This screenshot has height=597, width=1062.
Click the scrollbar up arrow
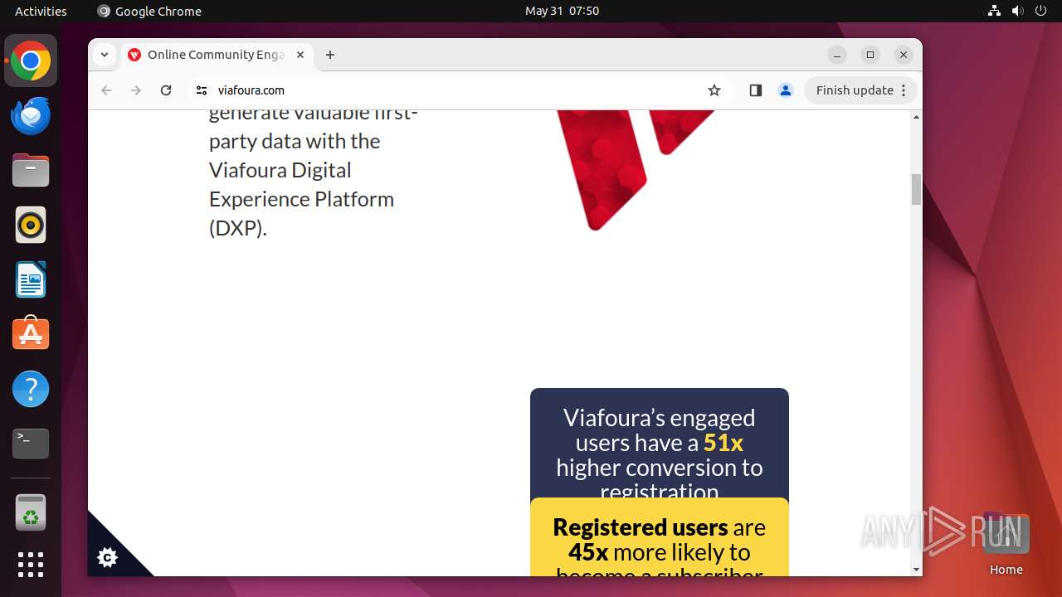coord(916,117)
